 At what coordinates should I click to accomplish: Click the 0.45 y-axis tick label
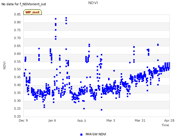coord(17,77)
